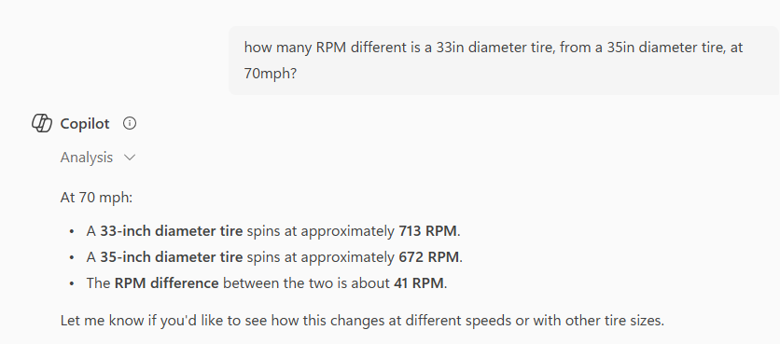Click the bold 'RPM difference' phrase
780x344 pixels.
tap(167, 282)
